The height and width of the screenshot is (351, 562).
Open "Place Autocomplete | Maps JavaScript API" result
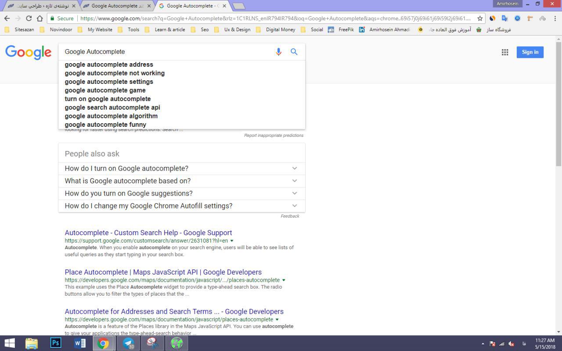coord(163,272)
